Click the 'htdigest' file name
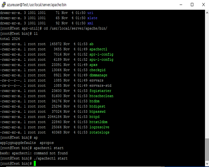 [97, 106]
